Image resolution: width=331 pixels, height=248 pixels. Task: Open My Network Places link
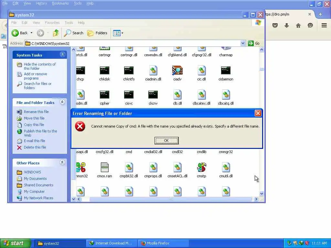pyautogui.click(x=38, y=198)
